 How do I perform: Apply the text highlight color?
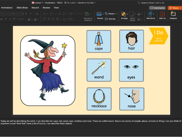click(29, 19)
